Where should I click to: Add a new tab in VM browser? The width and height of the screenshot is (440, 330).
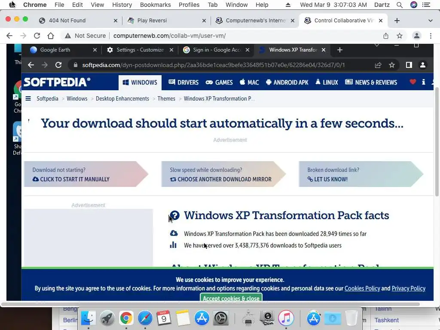click(340, 50)
